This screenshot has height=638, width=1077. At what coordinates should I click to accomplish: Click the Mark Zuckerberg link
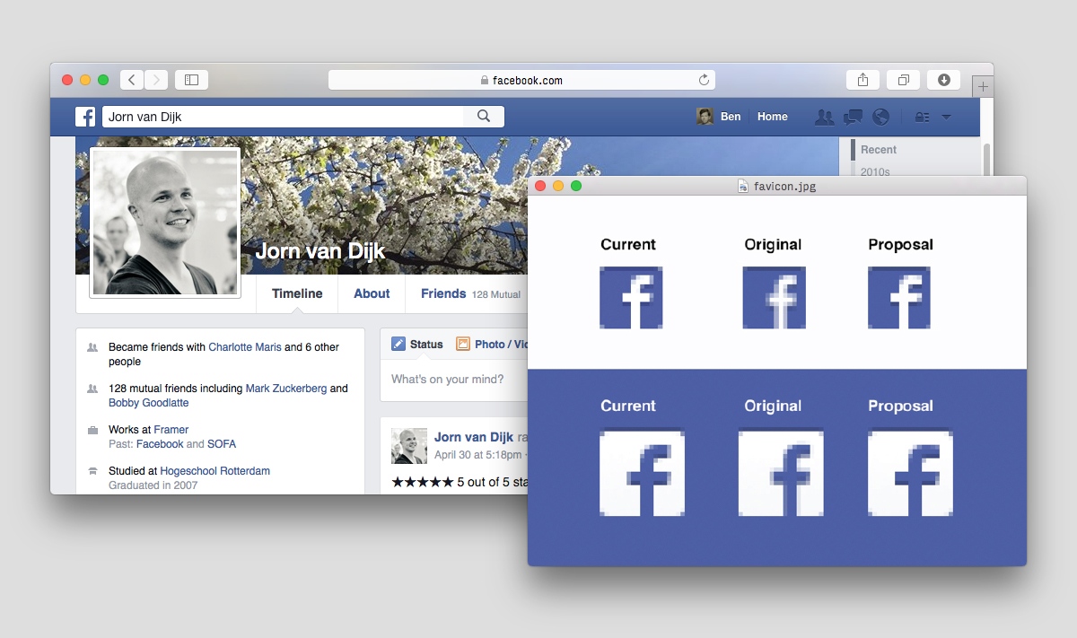click(286, 389)
